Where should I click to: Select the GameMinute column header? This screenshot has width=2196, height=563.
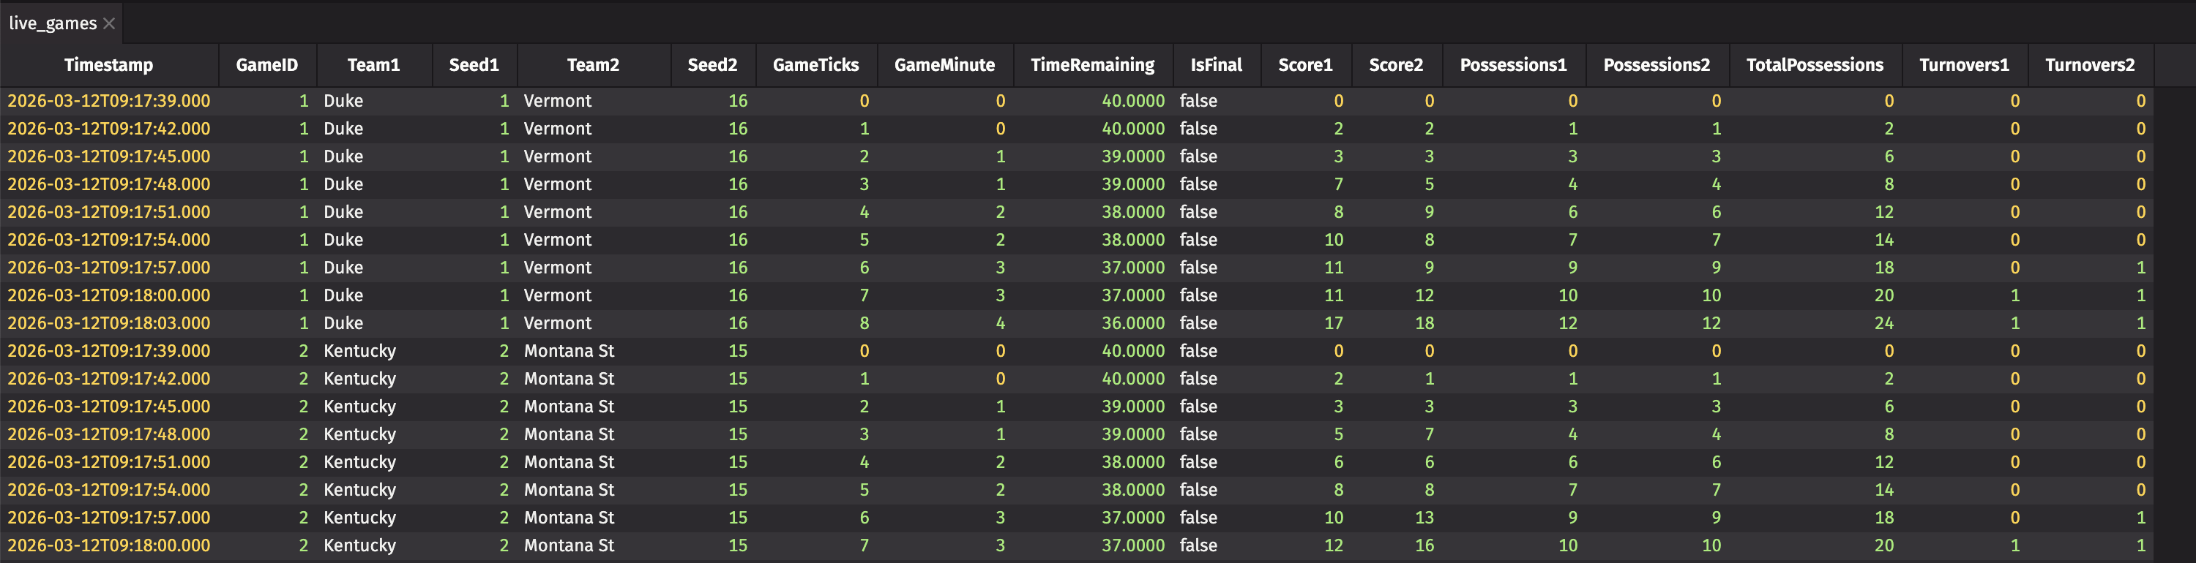click(x=944, y=65)
